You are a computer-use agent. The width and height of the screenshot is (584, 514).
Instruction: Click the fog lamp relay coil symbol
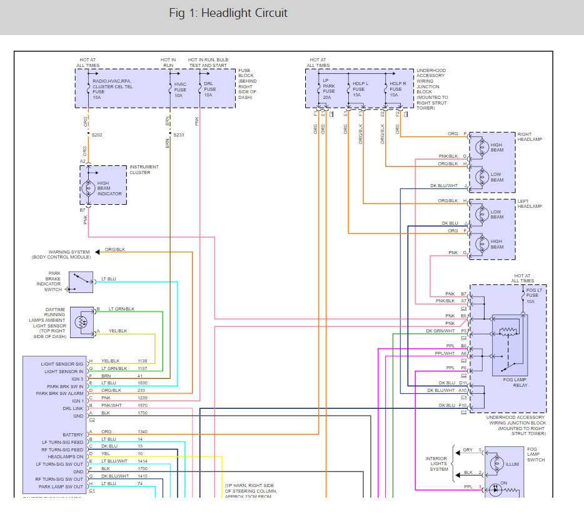point(509,331)
